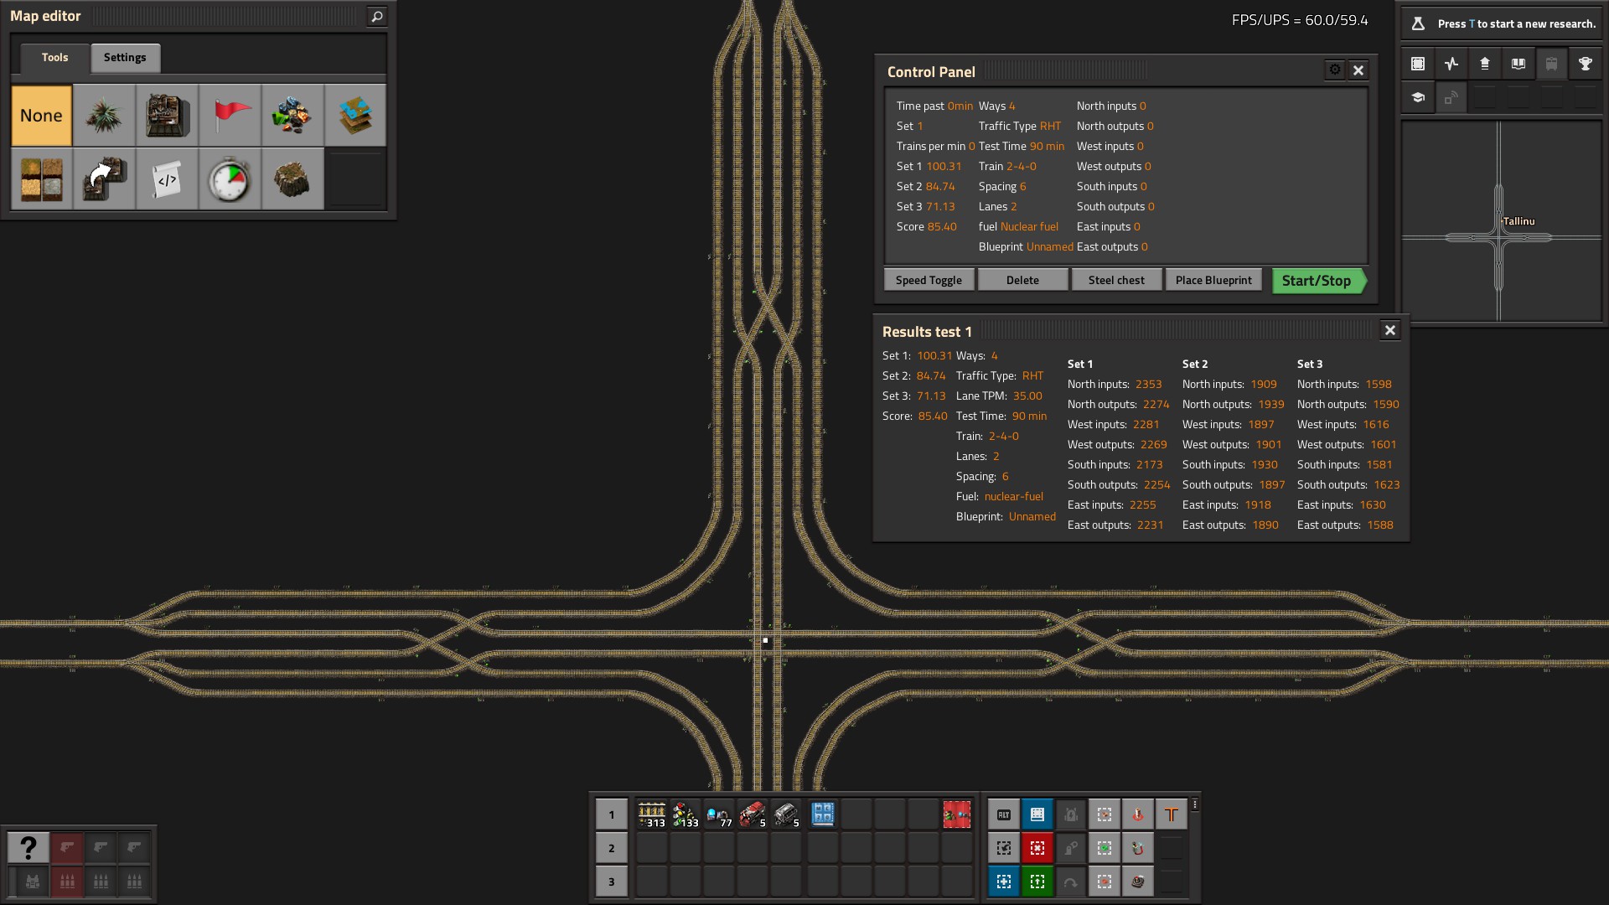The image size is (1609, 905).
Task: Pick train stop from quickbar slot 77
Action: pos(719,814)
